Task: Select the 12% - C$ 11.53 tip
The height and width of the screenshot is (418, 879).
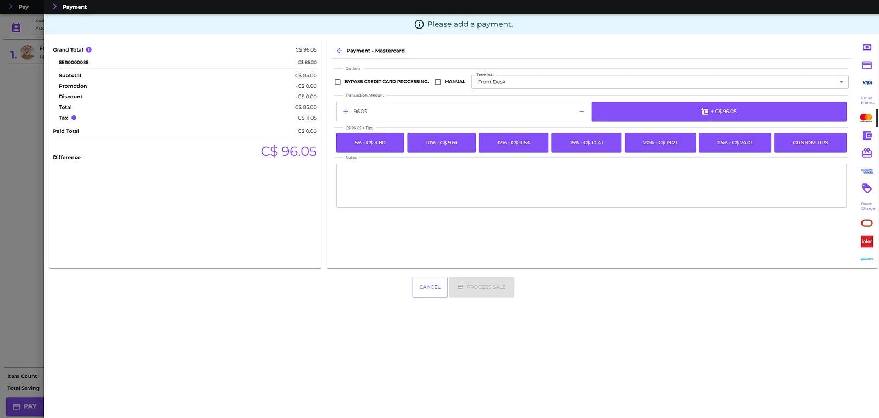Action: tap(513, 143)
